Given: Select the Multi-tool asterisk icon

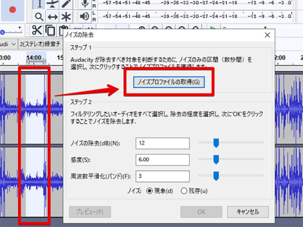Looking at the screenshot, I should coord(66,17).
